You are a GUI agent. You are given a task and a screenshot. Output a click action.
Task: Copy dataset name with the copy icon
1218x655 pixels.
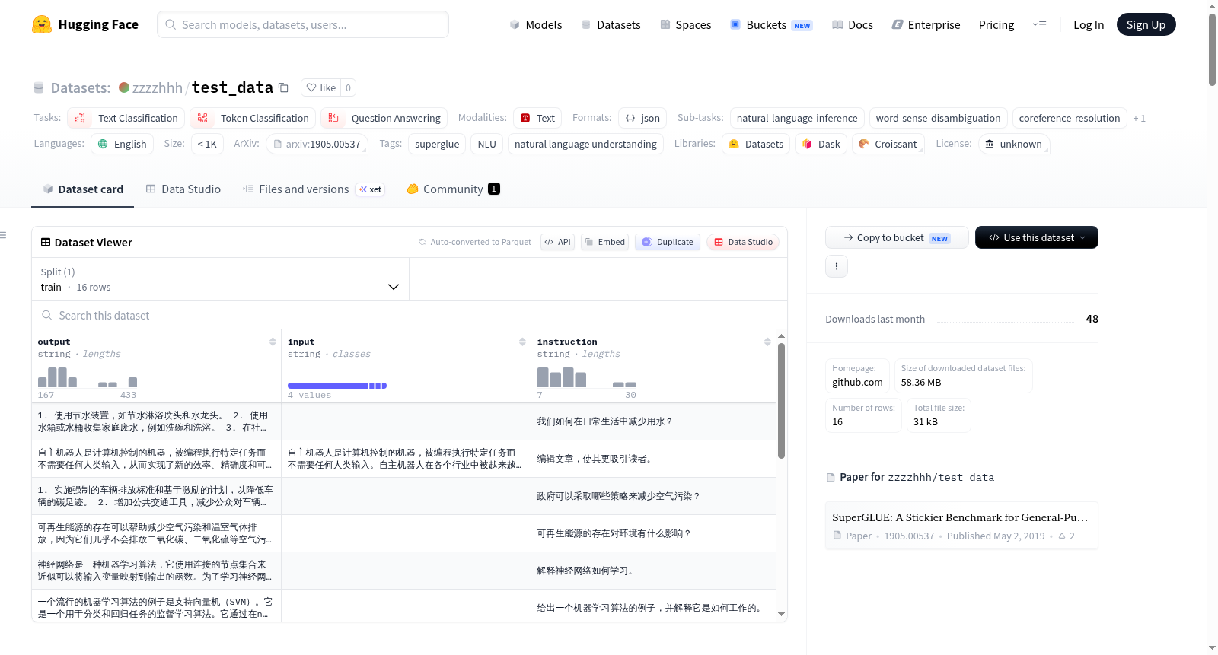[283, 87]
